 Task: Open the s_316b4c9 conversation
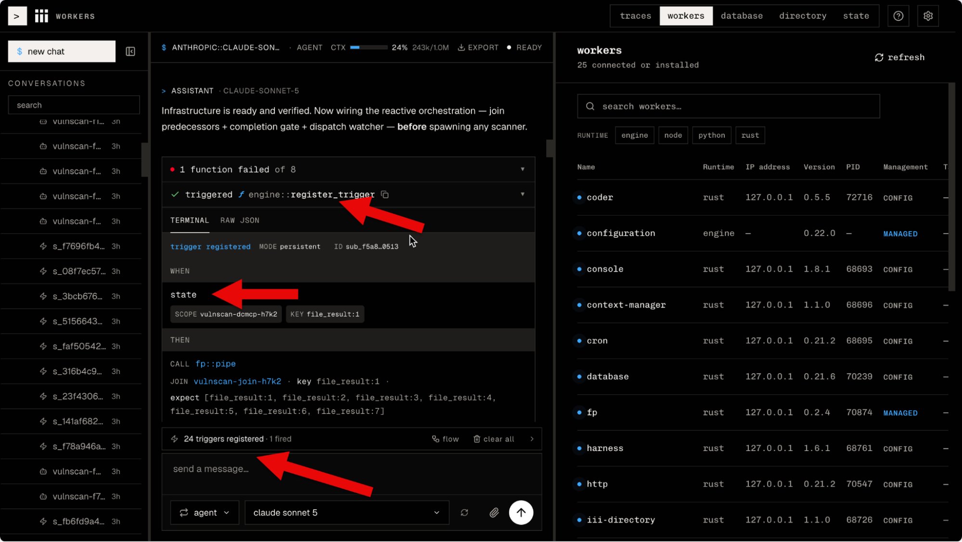(x=71, y=372)
